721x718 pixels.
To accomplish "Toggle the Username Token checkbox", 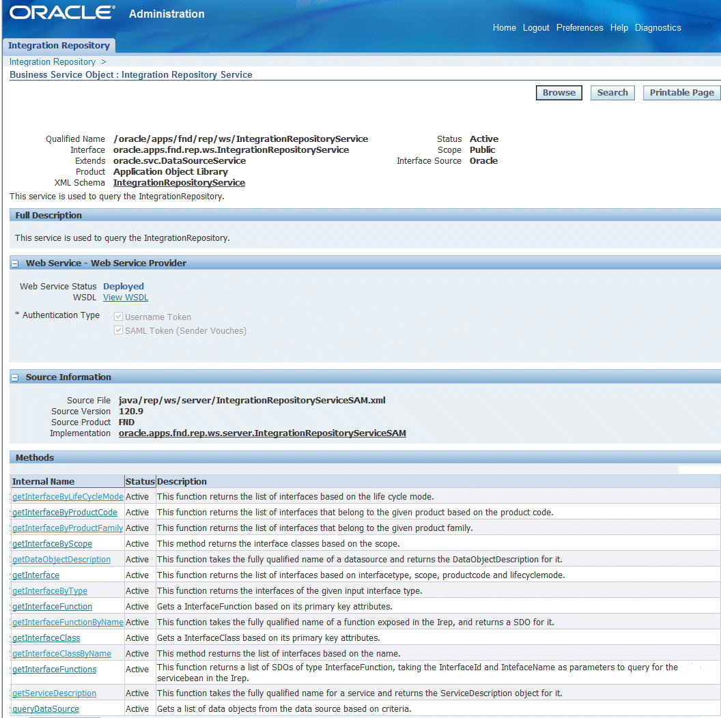I will click(118, 317).
